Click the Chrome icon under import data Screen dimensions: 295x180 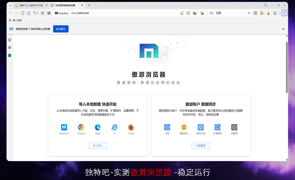pos(81,127)
